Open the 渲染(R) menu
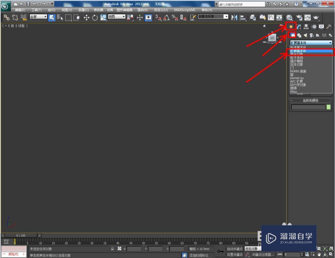Screen dimensions: 335x258 pos(143,10)
